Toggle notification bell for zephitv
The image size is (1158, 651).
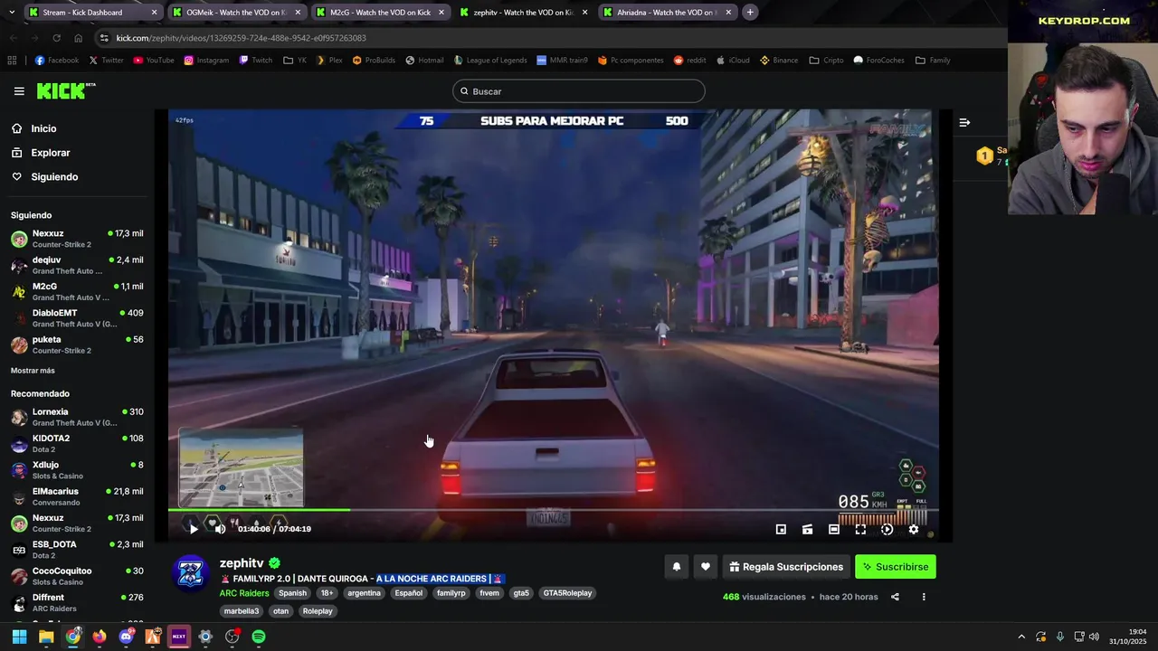[x=676, y=567]
